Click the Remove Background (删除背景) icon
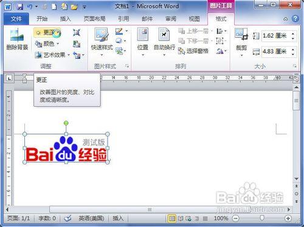This screenshot has height=227, width=304. point(17,39)
